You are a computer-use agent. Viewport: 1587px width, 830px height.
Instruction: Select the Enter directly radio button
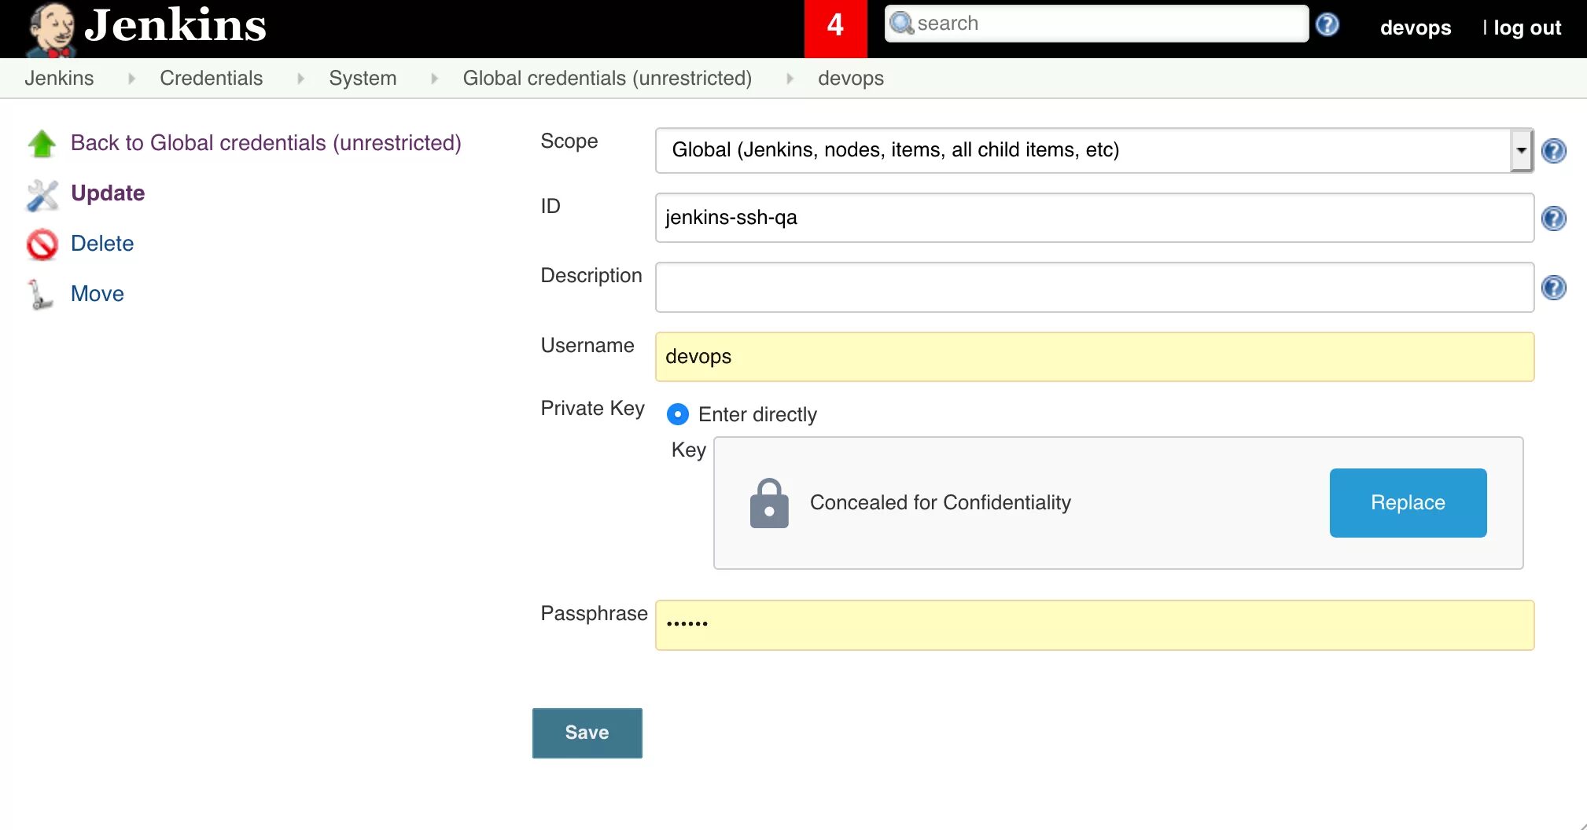(677, 414)
